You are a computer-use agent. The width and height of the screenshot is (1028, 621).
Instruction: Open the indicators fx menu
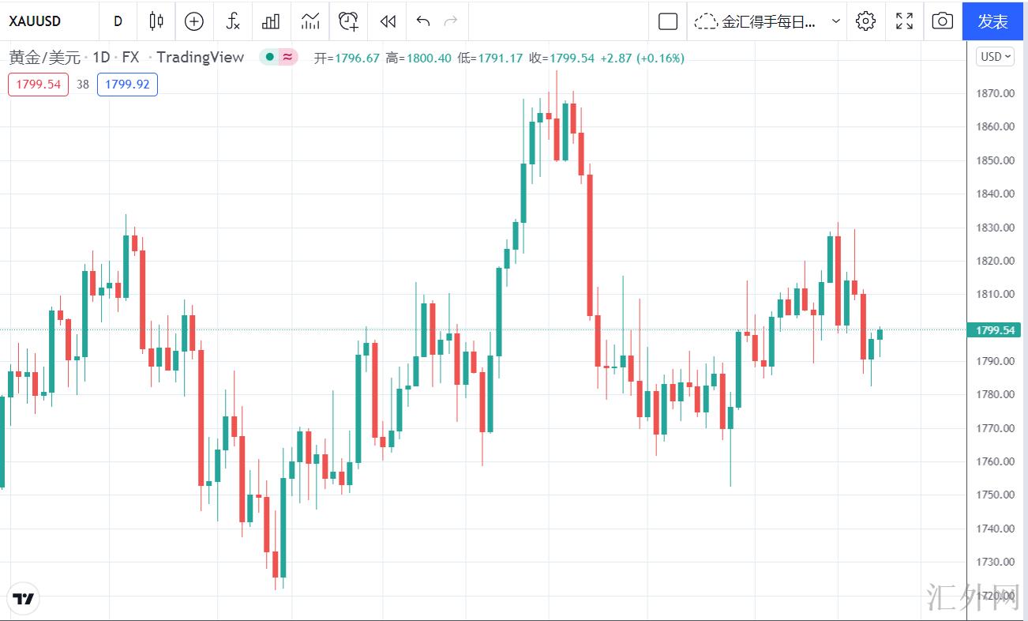(233, 21)
